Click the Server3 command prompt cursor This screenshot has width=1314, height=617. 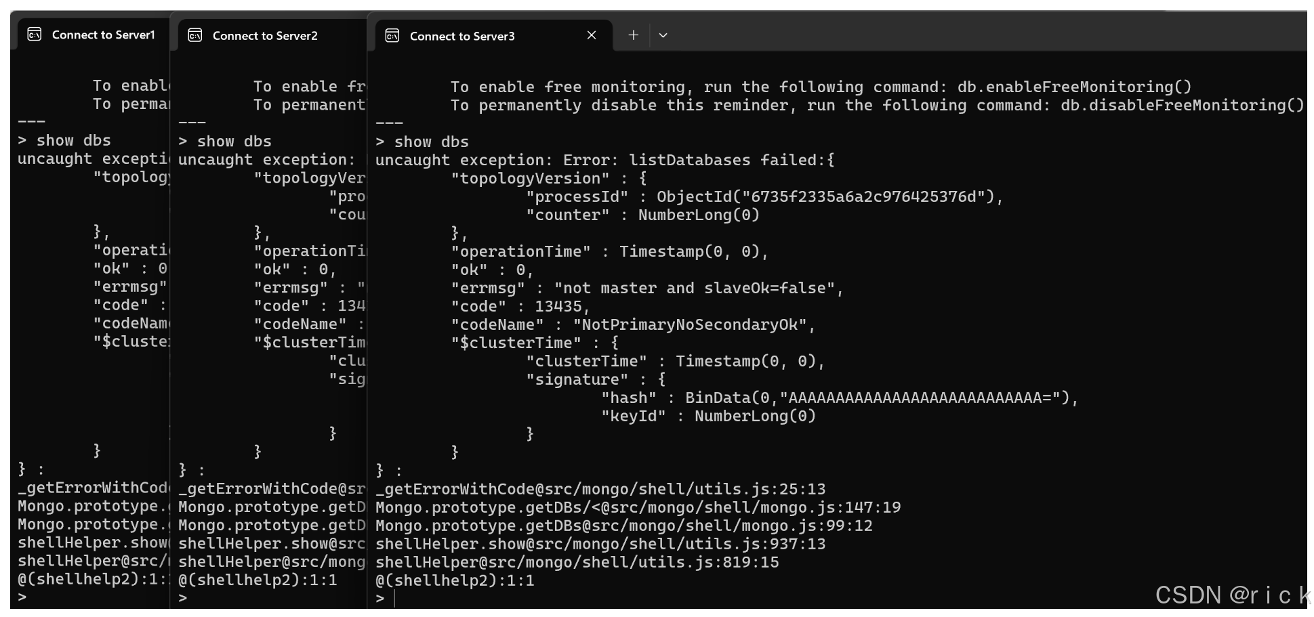point(395,599)
